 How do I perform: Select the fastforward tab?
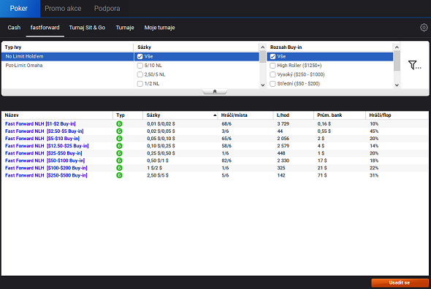[x=45, y=28]
